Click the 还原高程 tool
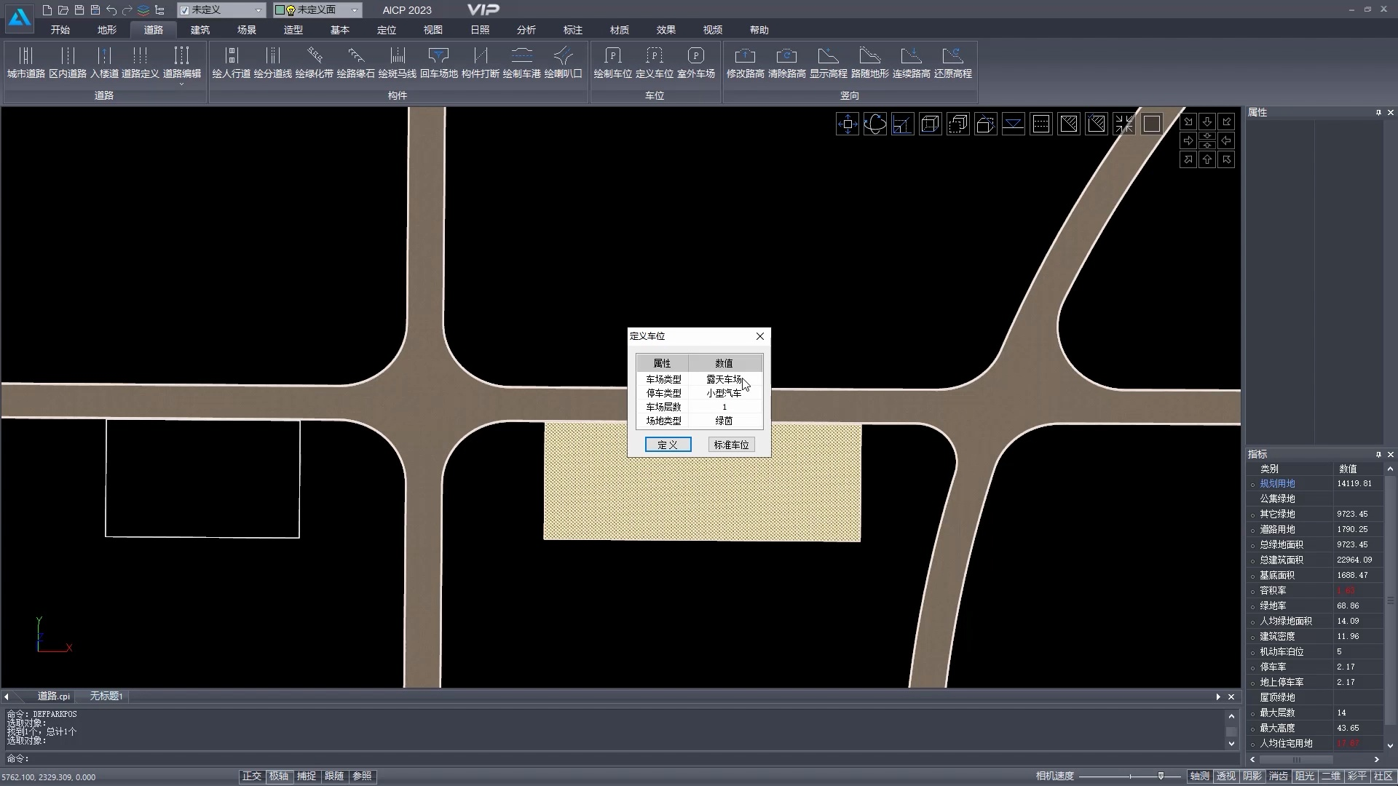The image size is (1398, 786). point(953,63)
